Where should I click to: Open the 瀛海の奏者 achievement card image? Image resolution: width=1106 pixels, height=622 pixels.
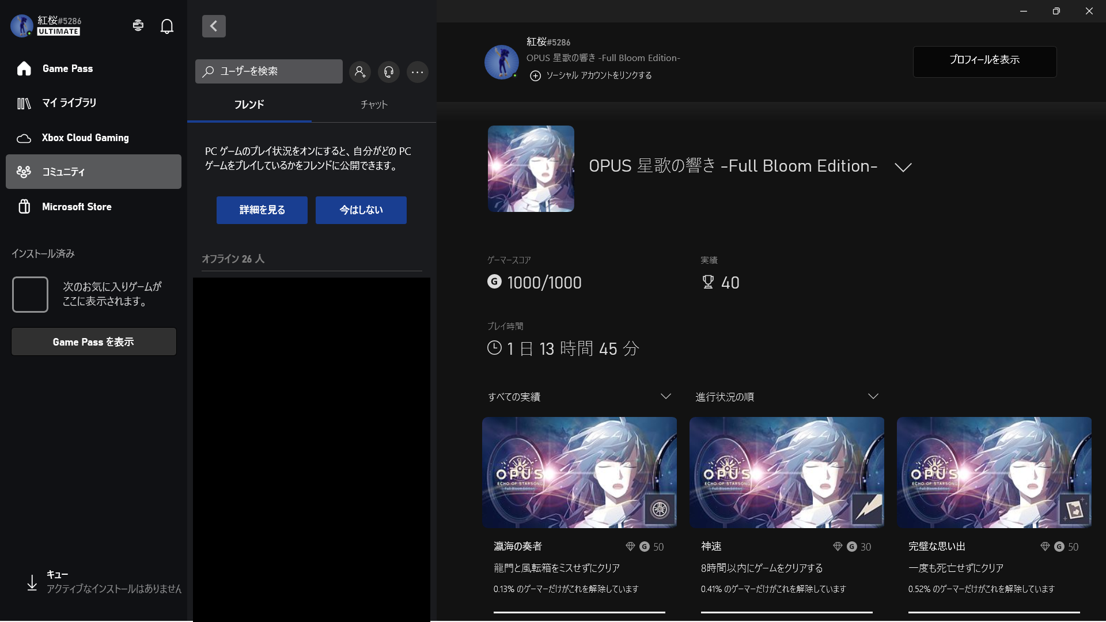tap(579, 472)
